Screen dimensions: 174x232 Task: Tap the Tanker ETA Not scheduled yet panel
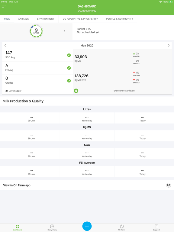pos(123,31)
